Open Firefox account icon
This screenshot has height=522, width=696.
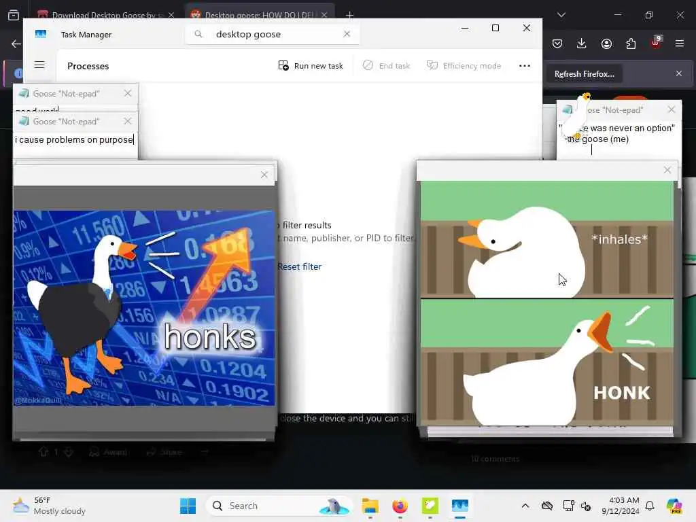[606, 43]
